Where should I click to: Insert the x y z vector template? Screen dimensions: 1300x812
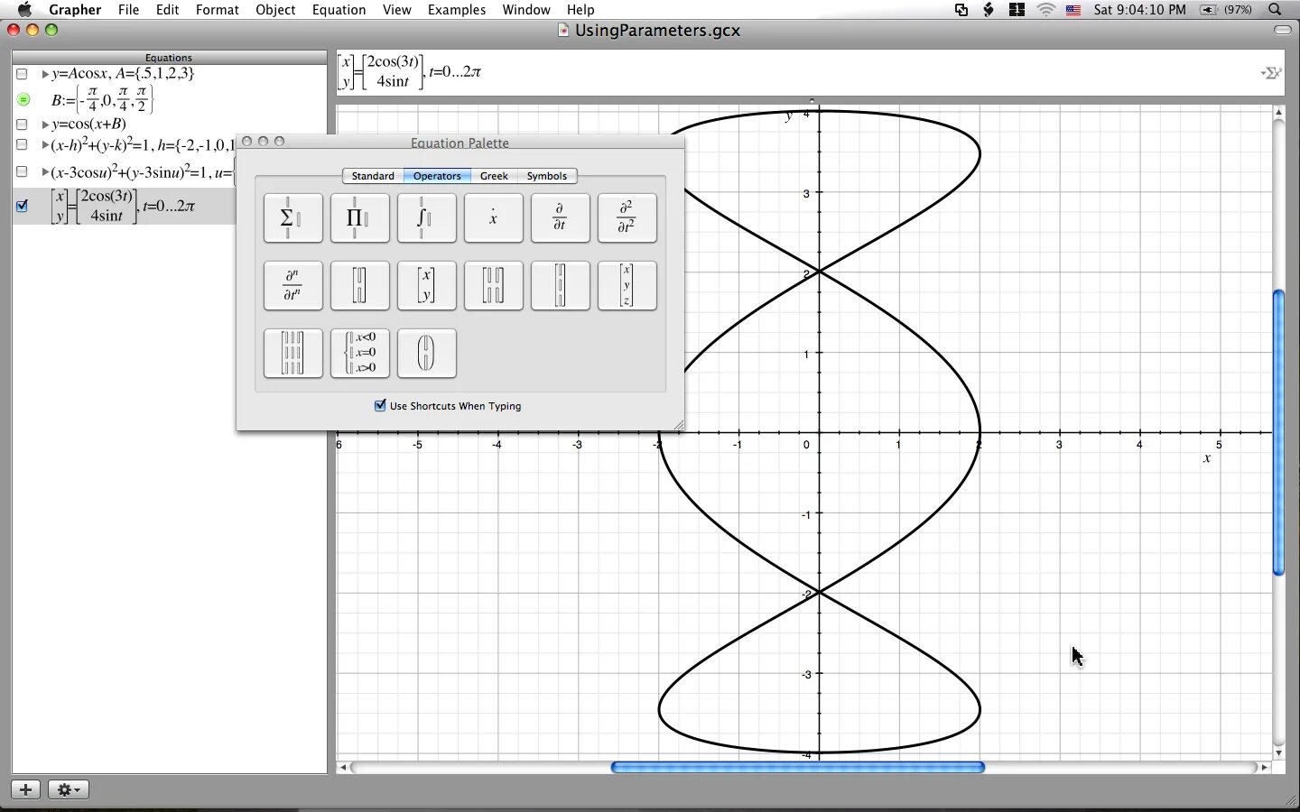tap(627, 285)
